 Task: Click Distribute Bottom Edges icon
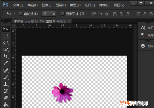click(151, 14)
